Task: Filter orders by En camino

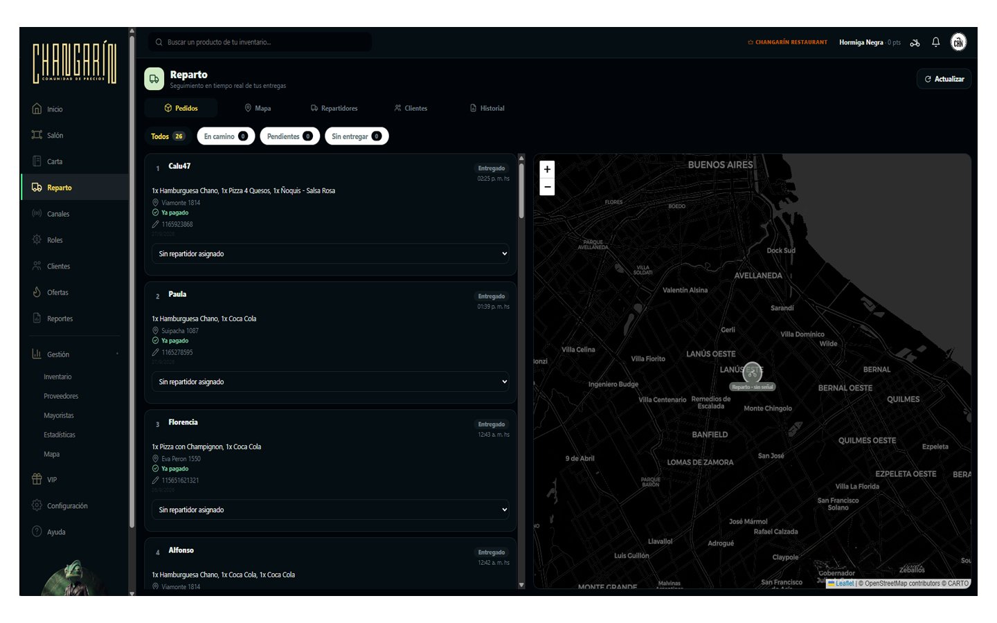Action: (226, 136)
